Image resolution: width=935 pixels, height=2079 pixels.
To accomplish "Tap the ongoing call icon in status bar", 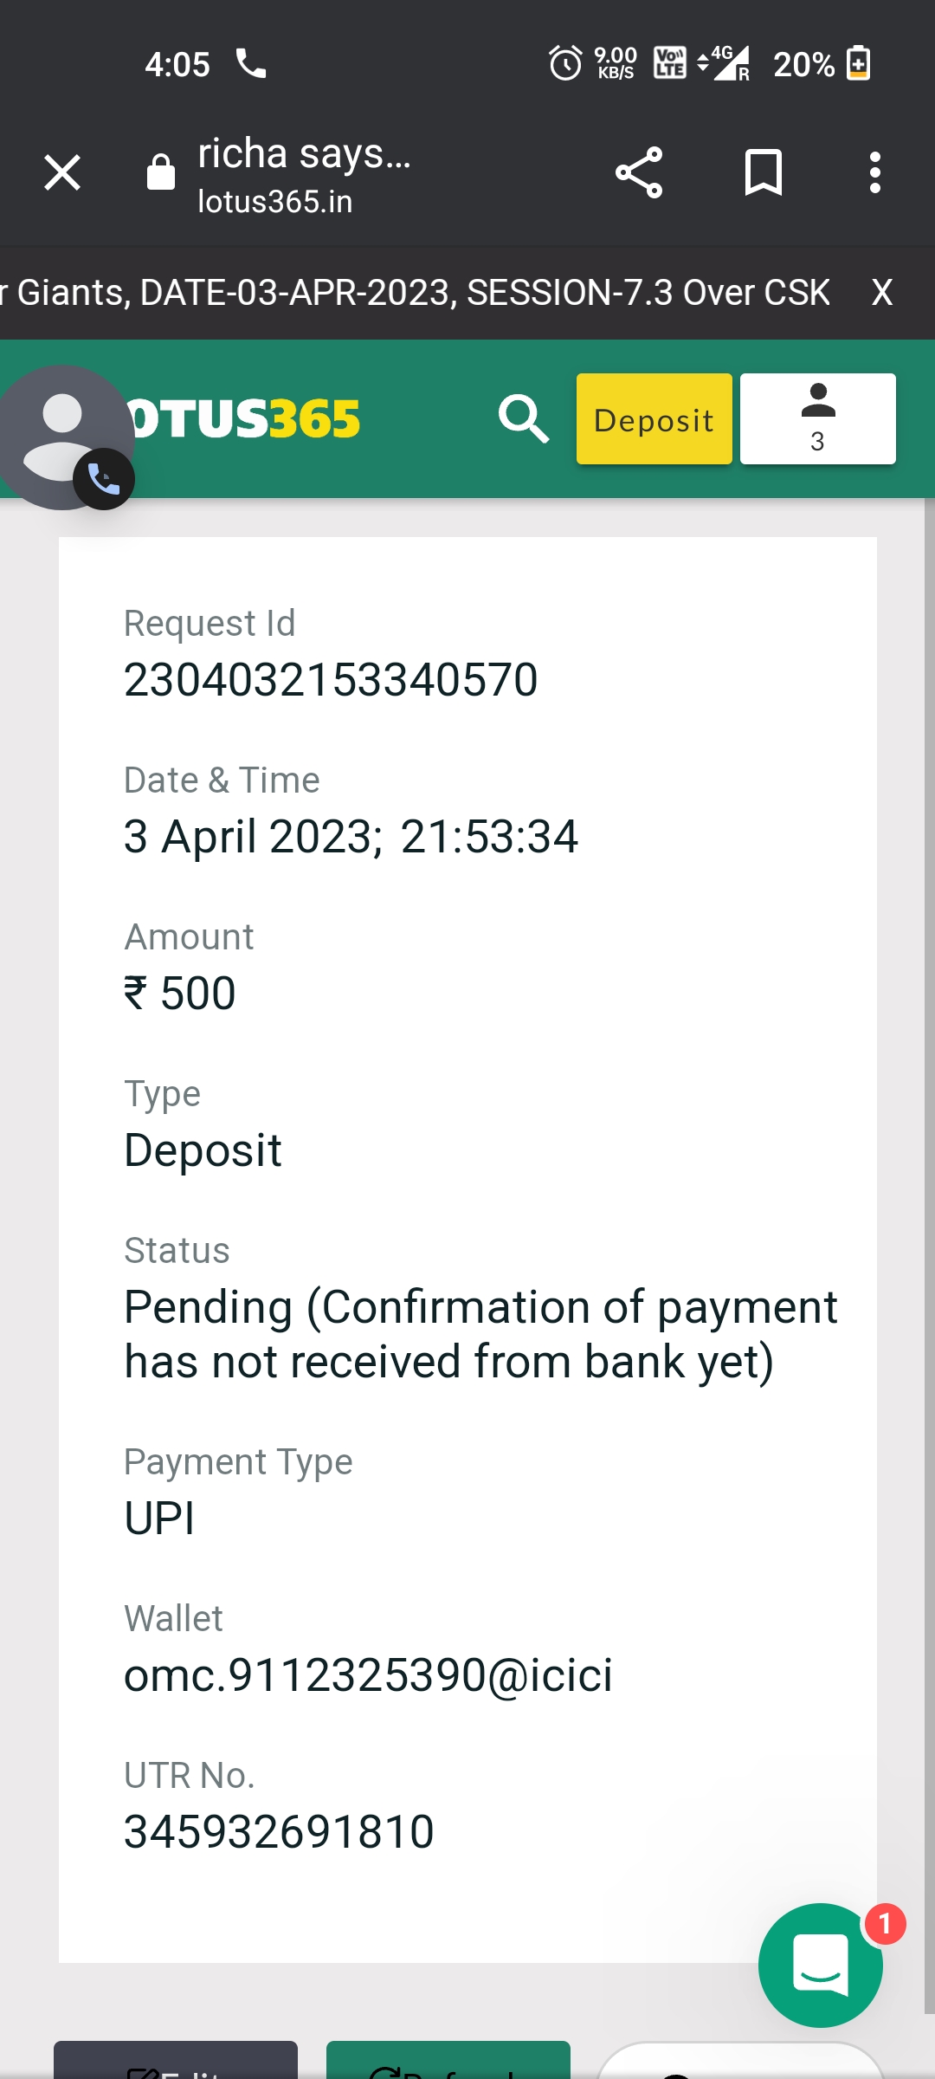I will [x=251, y=63].
